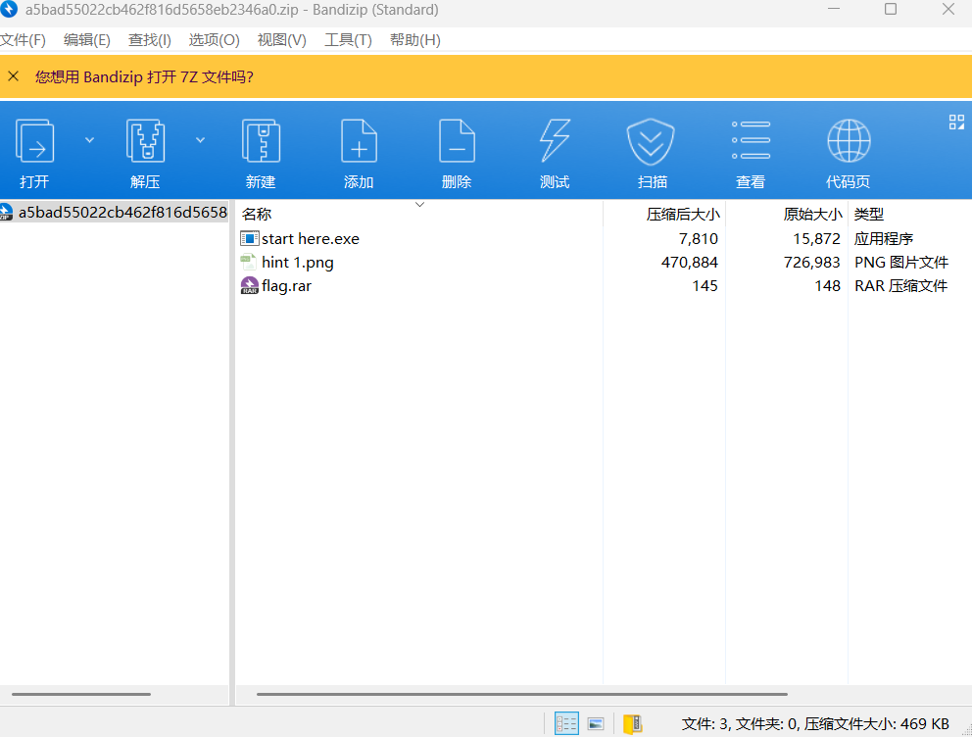The width and height of the screenshot is (972, 737).
Task: Open the toolbar customize grid icon
Action: (x=956, y=123)
